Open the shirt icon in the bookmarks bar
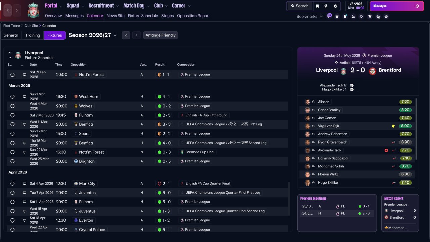 click(337, 16)
